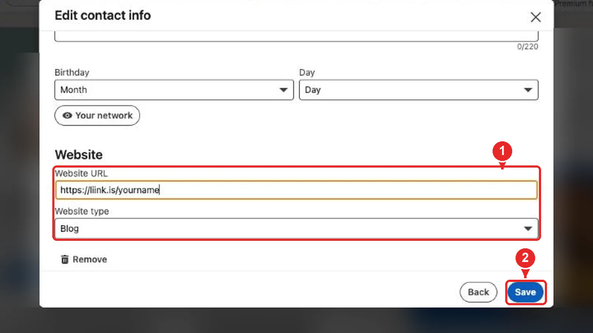
Task: Click the Birthday label
Action: coord(72,73)
